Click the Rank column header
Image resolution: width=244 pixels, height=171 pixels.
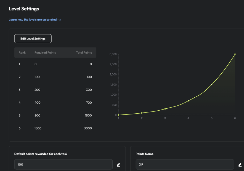(x=22, y=52)
